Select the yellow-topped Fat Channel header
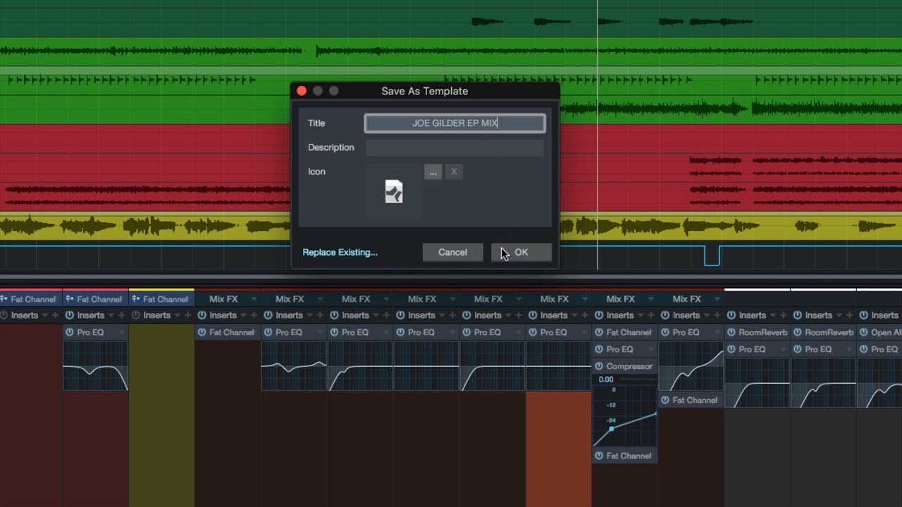The height and width of the screenshot is (507, 902). 161,299
